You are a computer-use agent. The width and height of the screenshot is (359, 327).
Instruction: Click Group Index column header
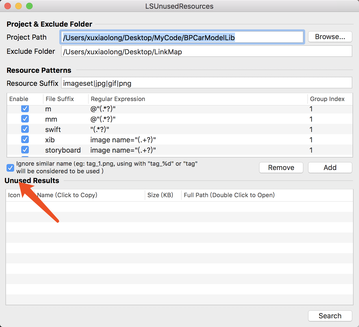[330, 99]
